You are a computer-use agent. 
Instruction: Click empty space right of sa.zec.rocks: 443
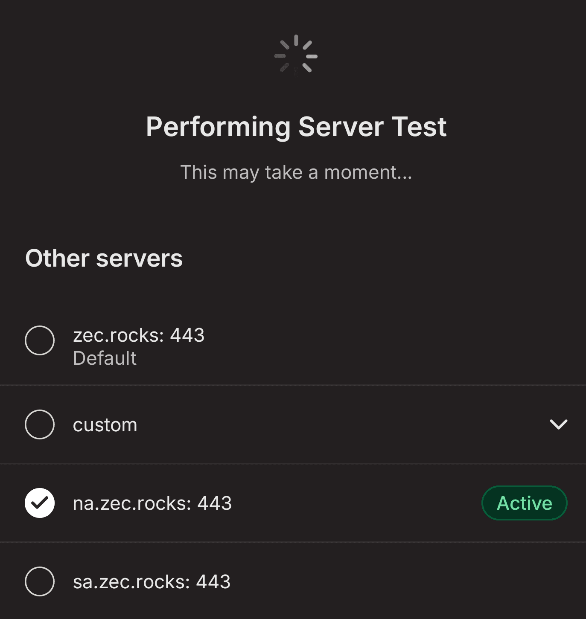[401, 581]
